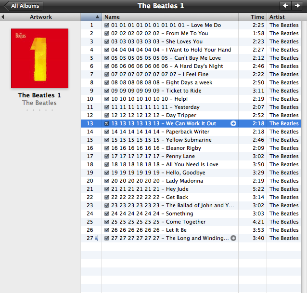Uncheck the Get Back track
Viewport: 307px width, 293px height.
[x=106, y=197]
